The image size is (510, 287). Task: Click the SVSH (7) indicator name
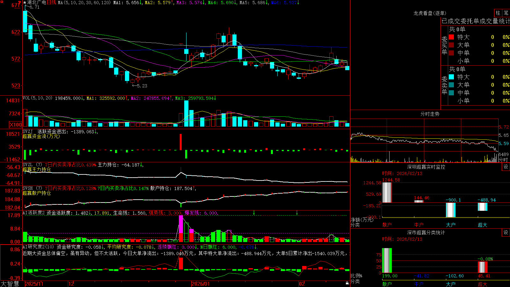point(32,188)
